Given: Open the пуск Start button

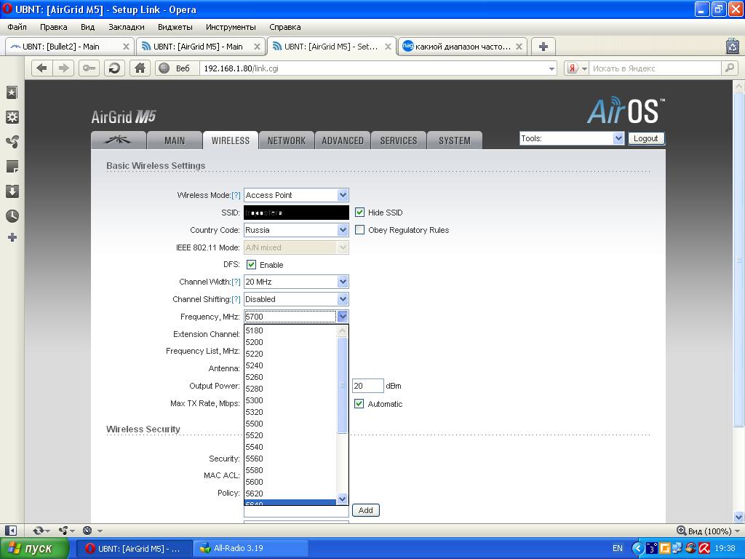Looking at the screenshot, I should coord(35,548).
